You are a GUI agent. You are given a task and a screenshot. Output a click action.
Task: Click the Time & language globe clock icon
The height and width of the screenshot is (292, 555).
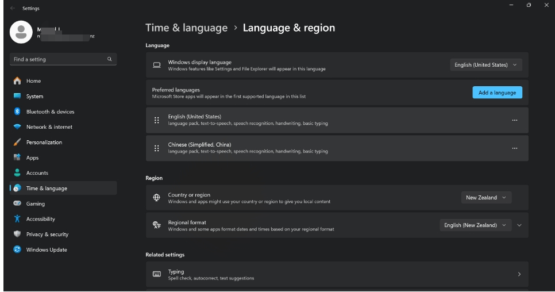pyautogui.click(x=17, y=189)
